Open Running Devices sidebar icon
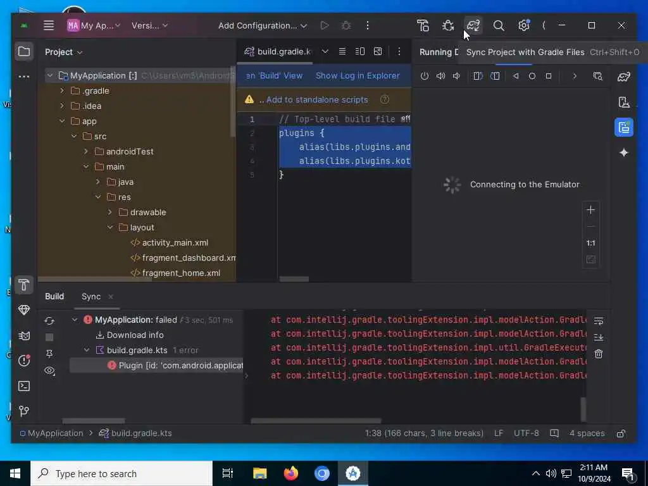Screen dimensions: 648x486 623,127
